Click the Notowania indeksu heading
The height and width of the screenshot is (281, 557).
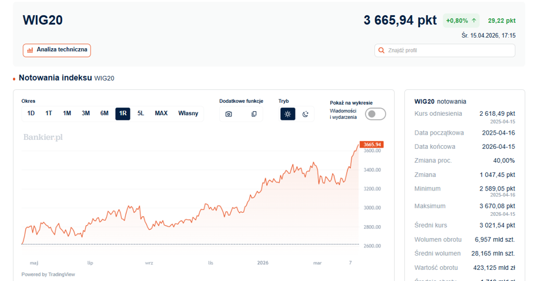[x=55, y=78]
